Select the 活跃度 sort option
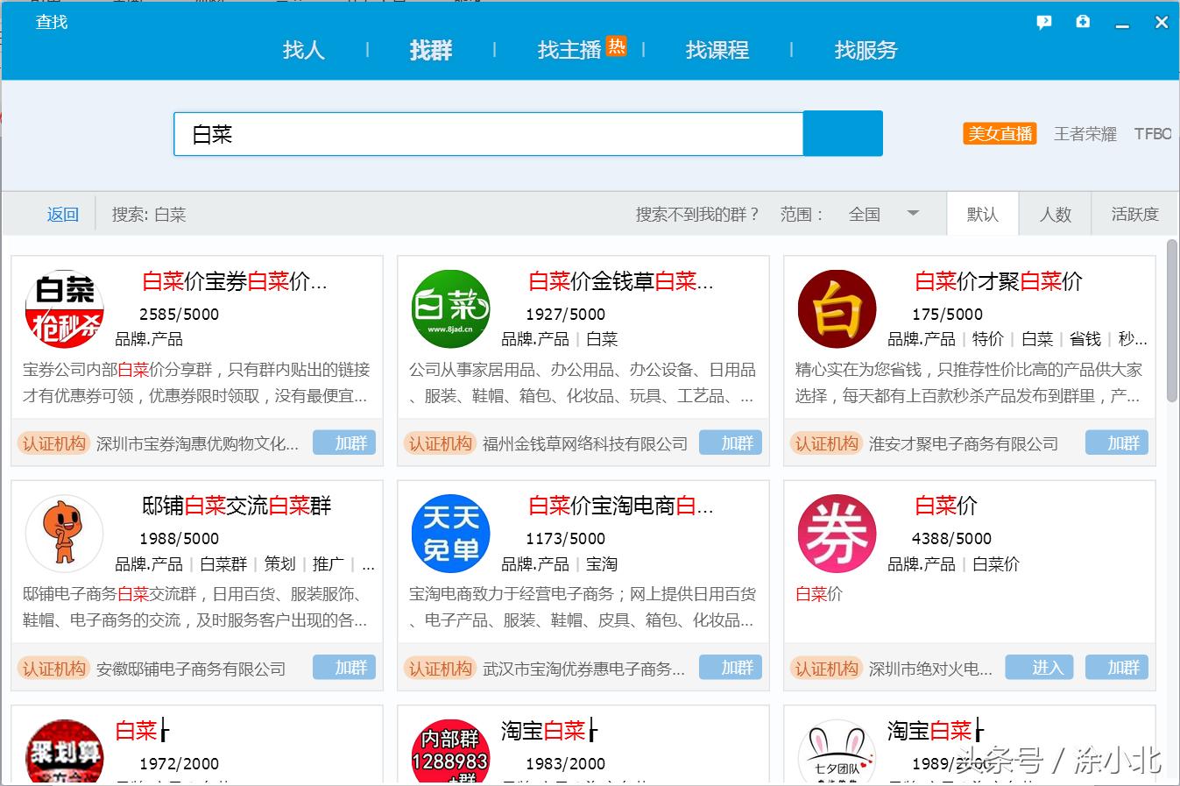This screenshot has width=1180, height=786. (1134, 213)
